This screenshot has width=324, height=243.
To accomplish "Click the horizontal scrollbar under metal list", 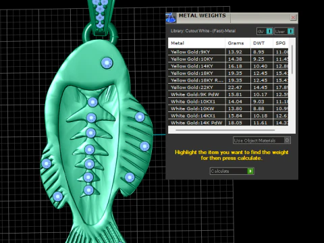I will coord(225,130).
